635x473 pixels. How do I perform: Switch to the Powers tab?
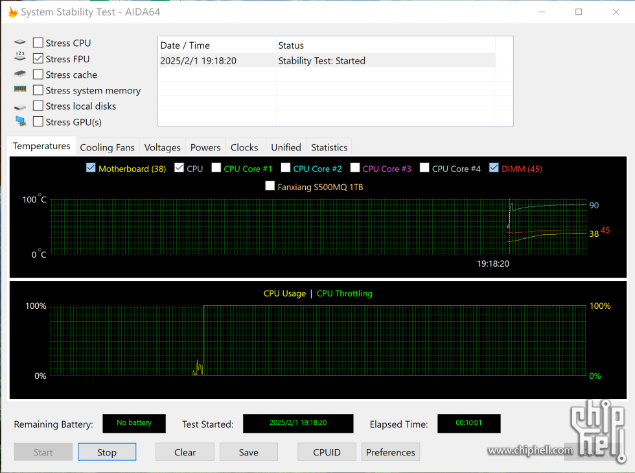coord(205,147)
